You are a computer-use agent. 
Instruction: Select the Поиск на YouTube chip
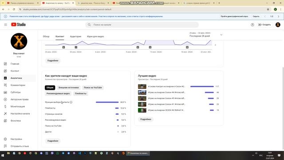pyautogui.click(x=93, y=88)
